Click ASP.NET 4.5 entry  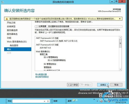click(x=45, y=48)
